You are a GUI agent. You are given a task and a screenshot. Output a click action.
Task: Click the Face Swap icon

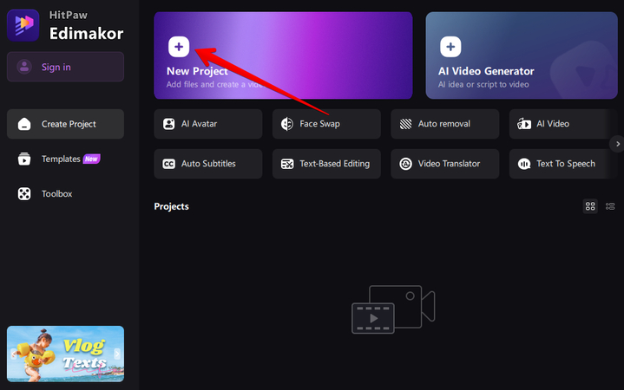pos(287,124)
